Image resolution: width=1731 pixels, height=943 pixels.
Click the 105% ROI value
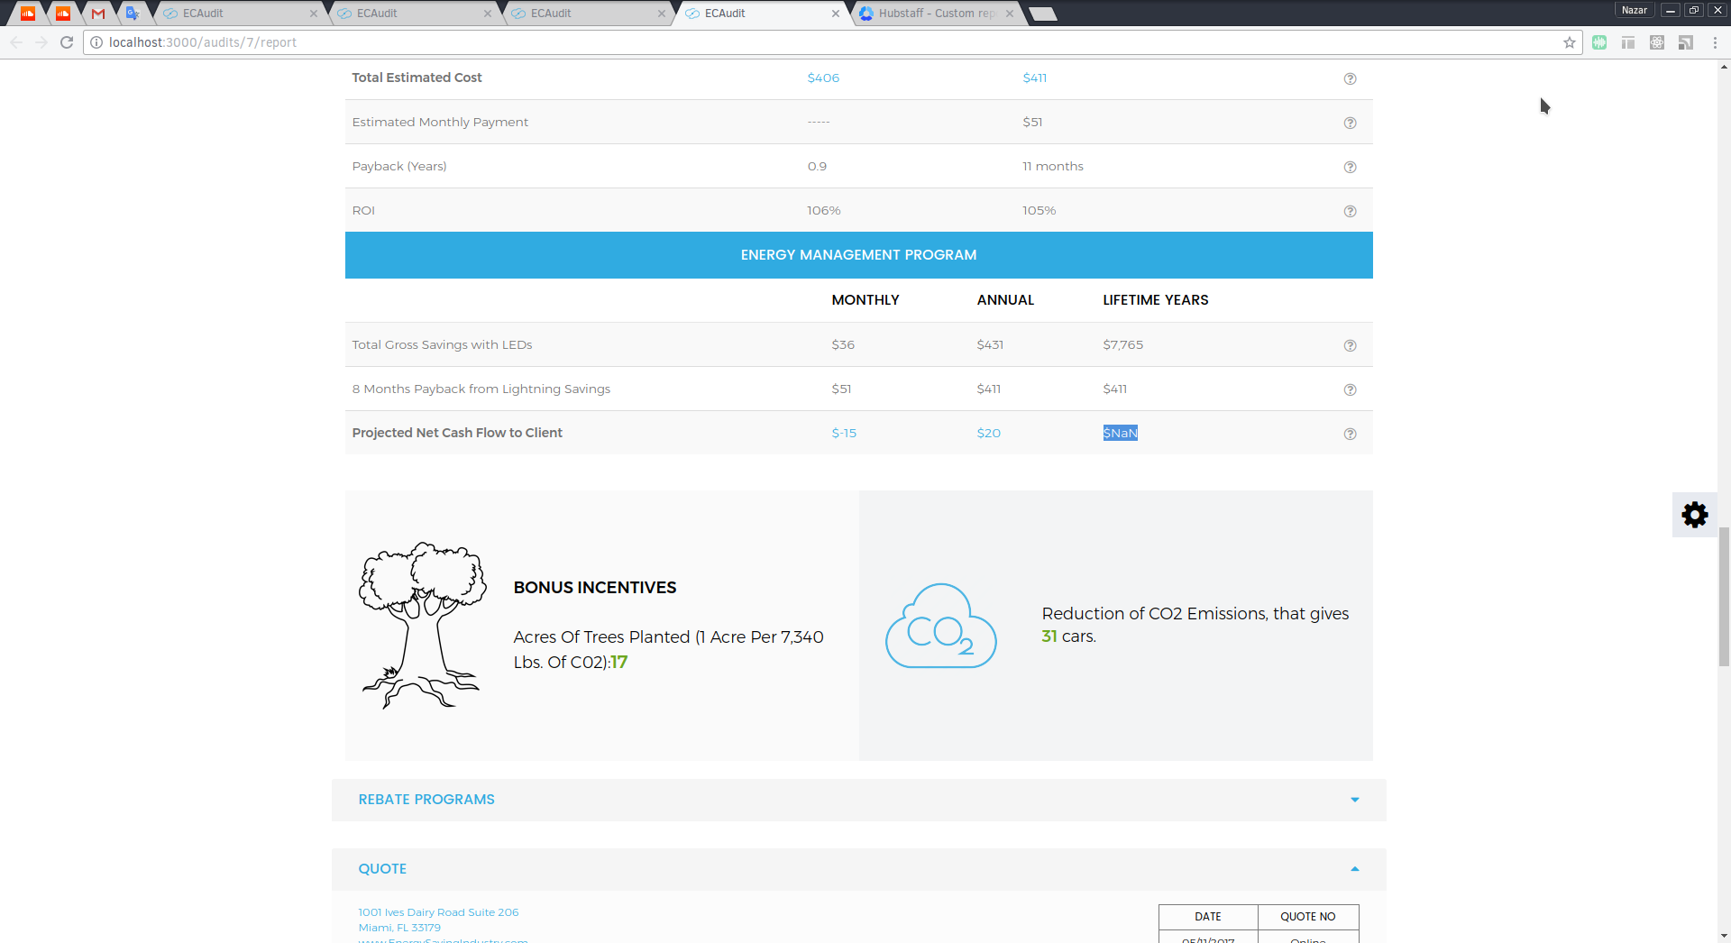(x=1039, y=210)
